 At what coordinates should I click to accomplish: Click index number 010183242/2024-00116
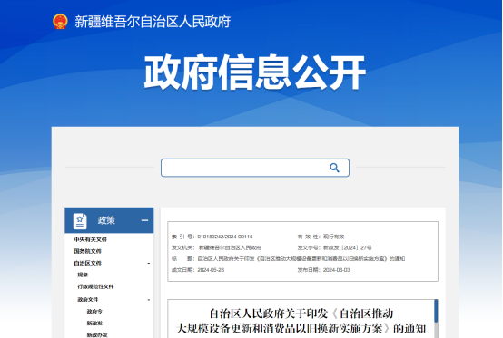point(225,237)
